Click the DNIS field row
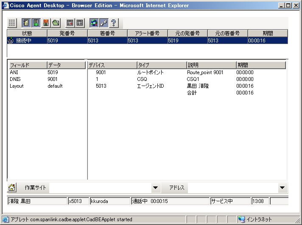The height and width of the screenshot is (225, 302). 47,79
